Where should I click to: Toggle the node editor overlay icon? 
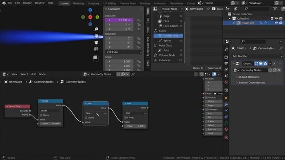[x=214, y=74]
